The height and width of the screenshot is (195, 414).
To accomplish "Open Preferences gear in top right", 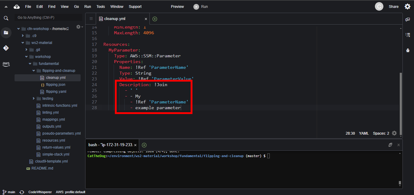I will point(407,7).
